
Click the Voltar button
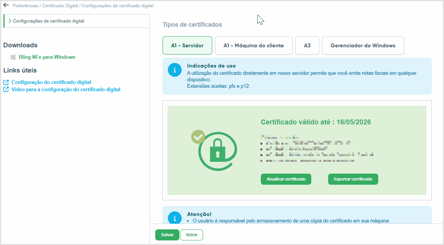[192, 235]
